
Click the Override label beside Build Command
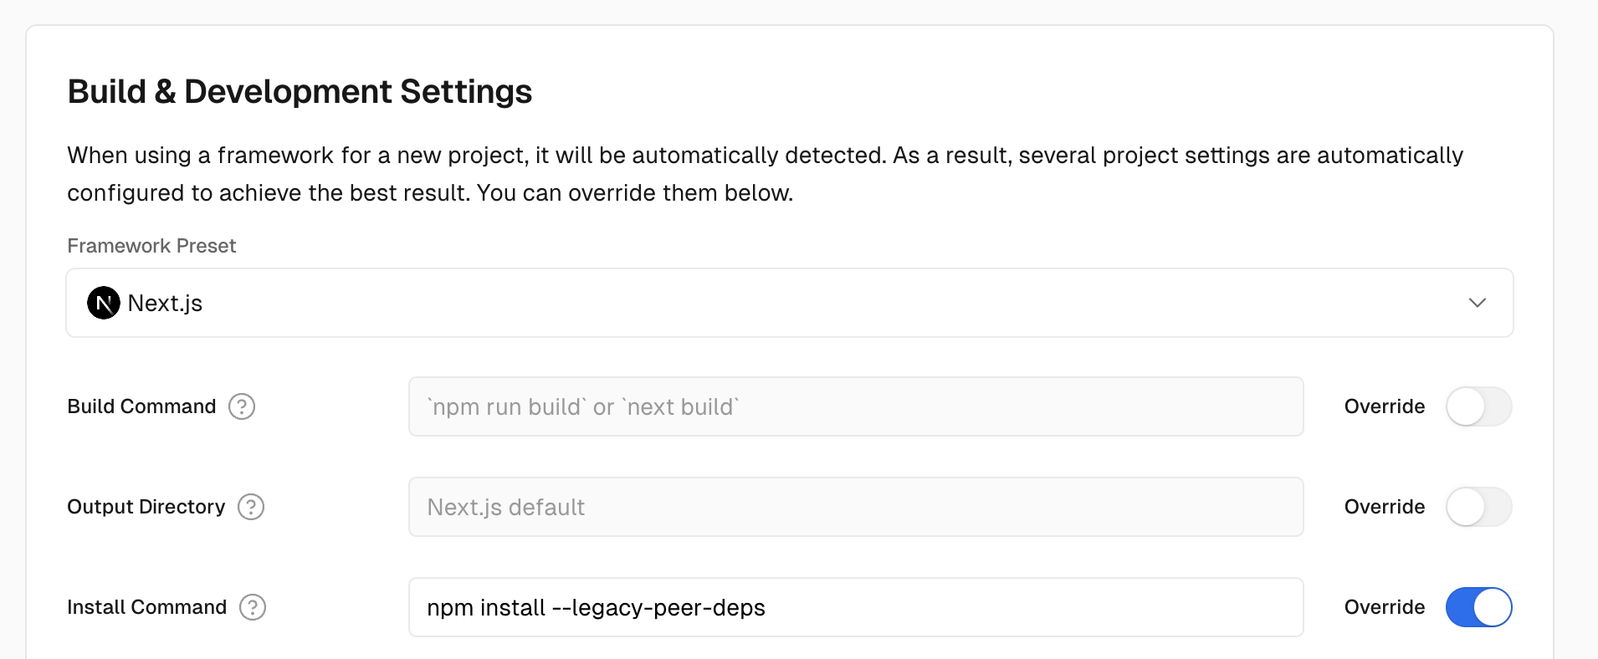1385,406
